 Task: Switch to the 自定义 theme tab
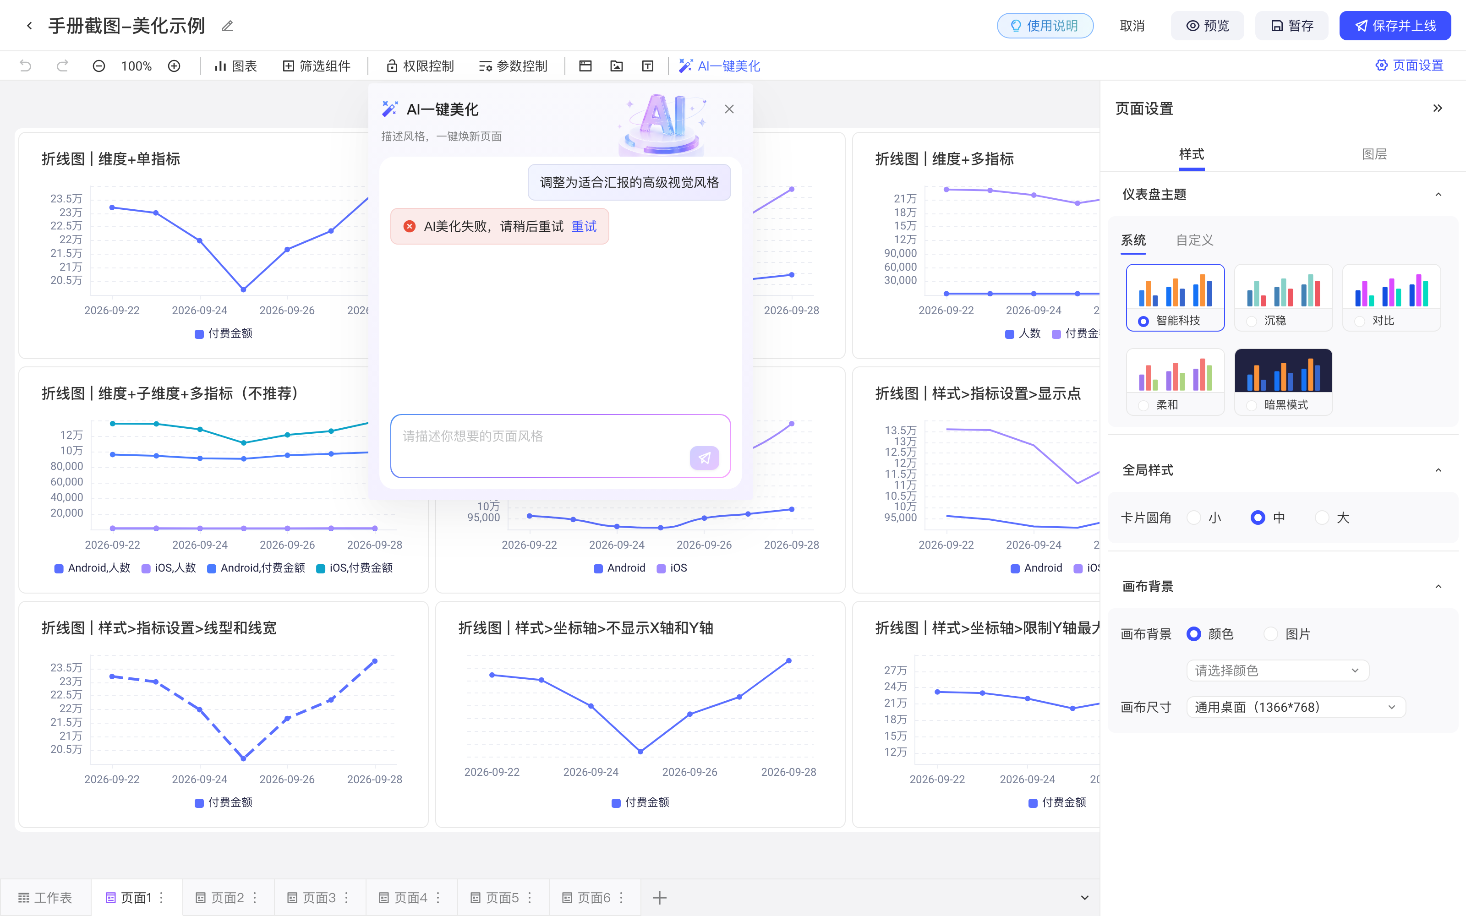tap(1195, 240)
